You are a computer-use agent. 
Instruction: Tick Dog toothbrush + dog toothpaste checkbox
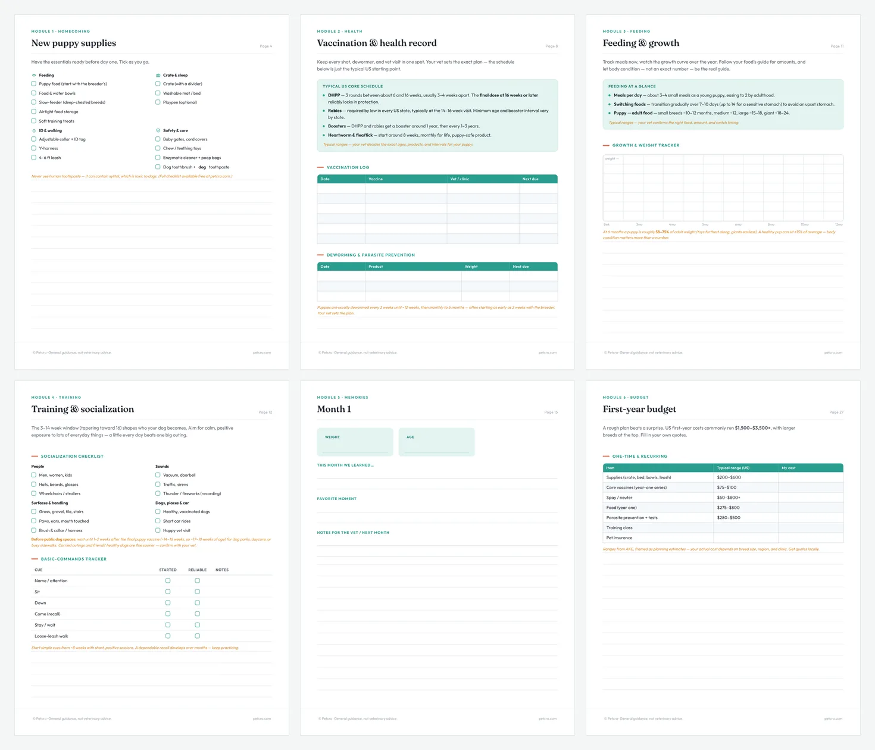[158, 167]
